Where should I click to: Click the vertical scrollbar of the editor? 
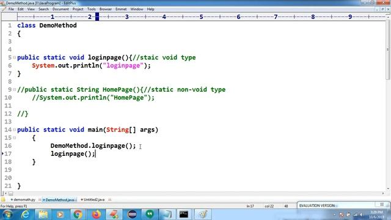[388, 50]
